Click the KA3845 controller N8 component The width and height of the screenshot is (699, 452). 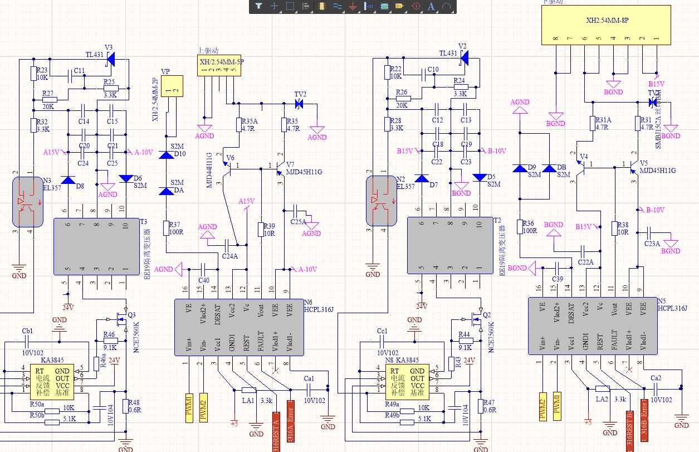[405, 381]
